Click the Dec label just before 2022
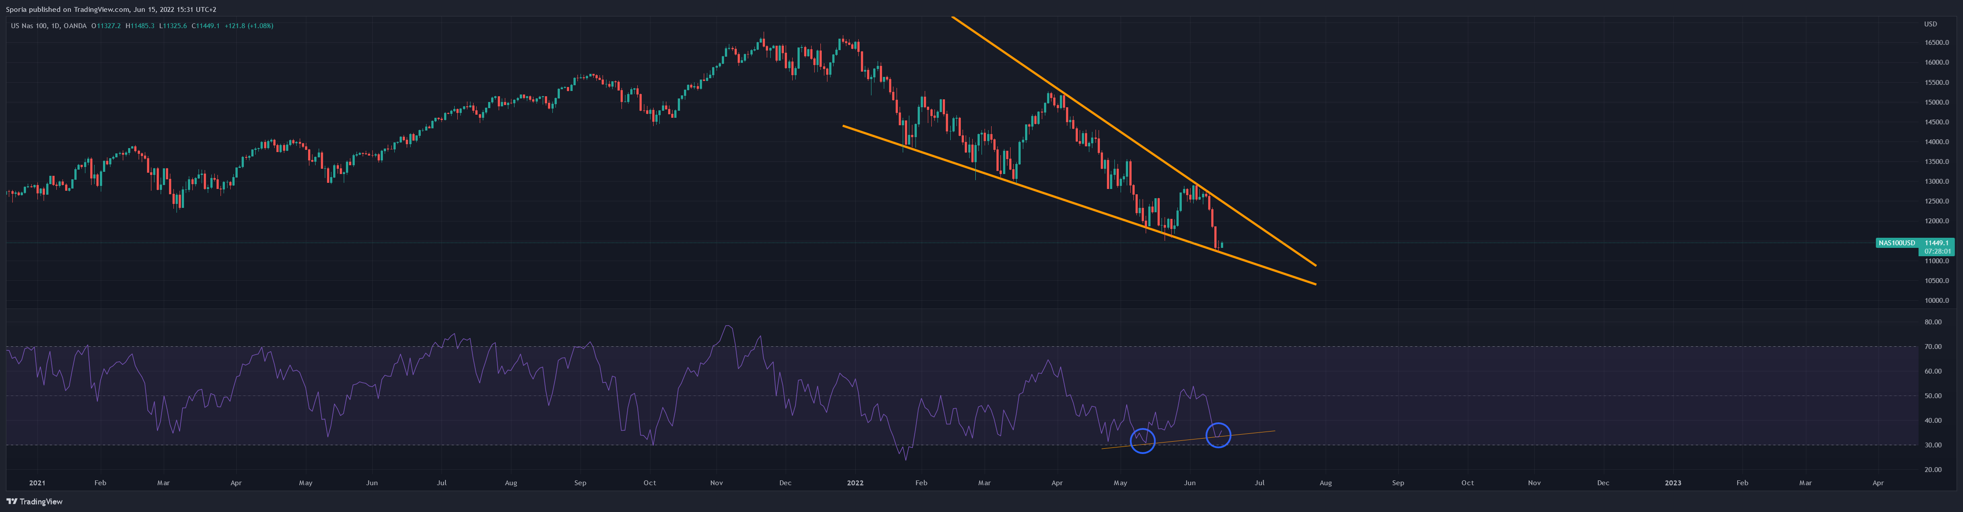 pos(786,482)
